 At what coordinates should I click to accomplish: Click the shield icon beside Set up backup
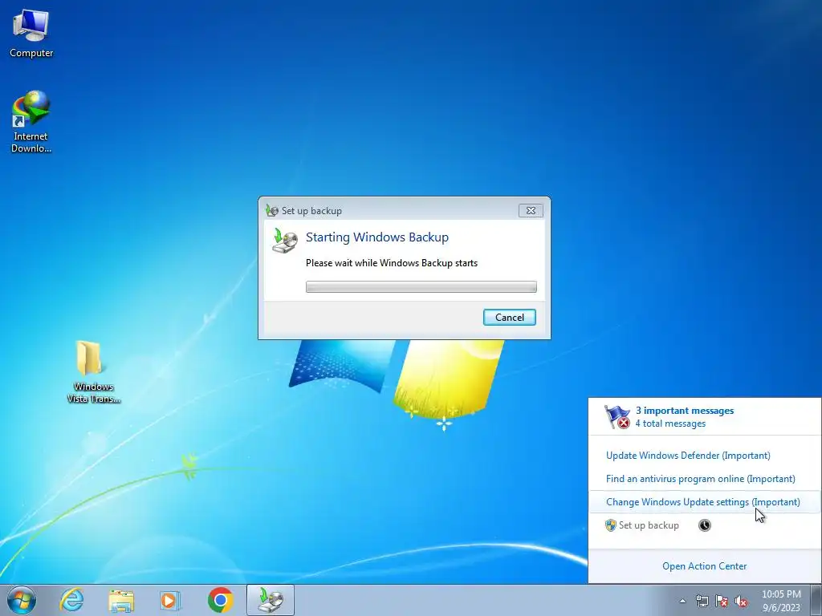[610, 525]
